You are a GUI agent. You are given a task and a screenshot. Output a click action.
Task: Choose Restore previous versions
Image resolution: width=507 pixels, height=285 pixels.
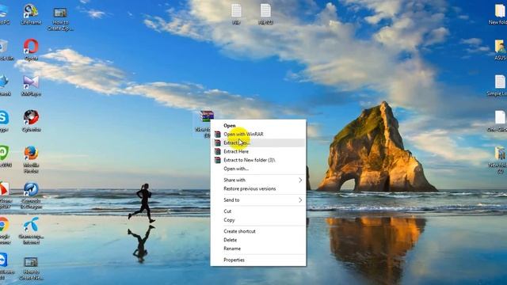point(250,188)
